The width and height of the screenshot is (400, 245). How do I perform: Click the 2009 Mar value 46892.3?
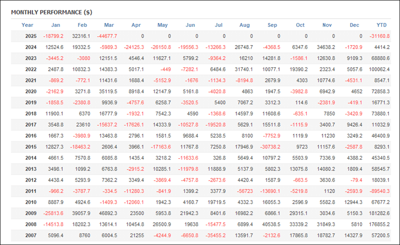point(108,213)
